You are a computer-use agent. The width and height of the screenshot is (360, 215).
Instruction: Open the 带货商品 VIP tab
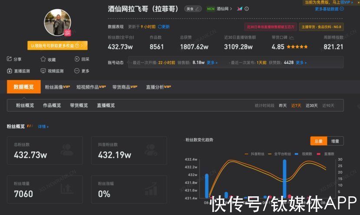[125, 87]
